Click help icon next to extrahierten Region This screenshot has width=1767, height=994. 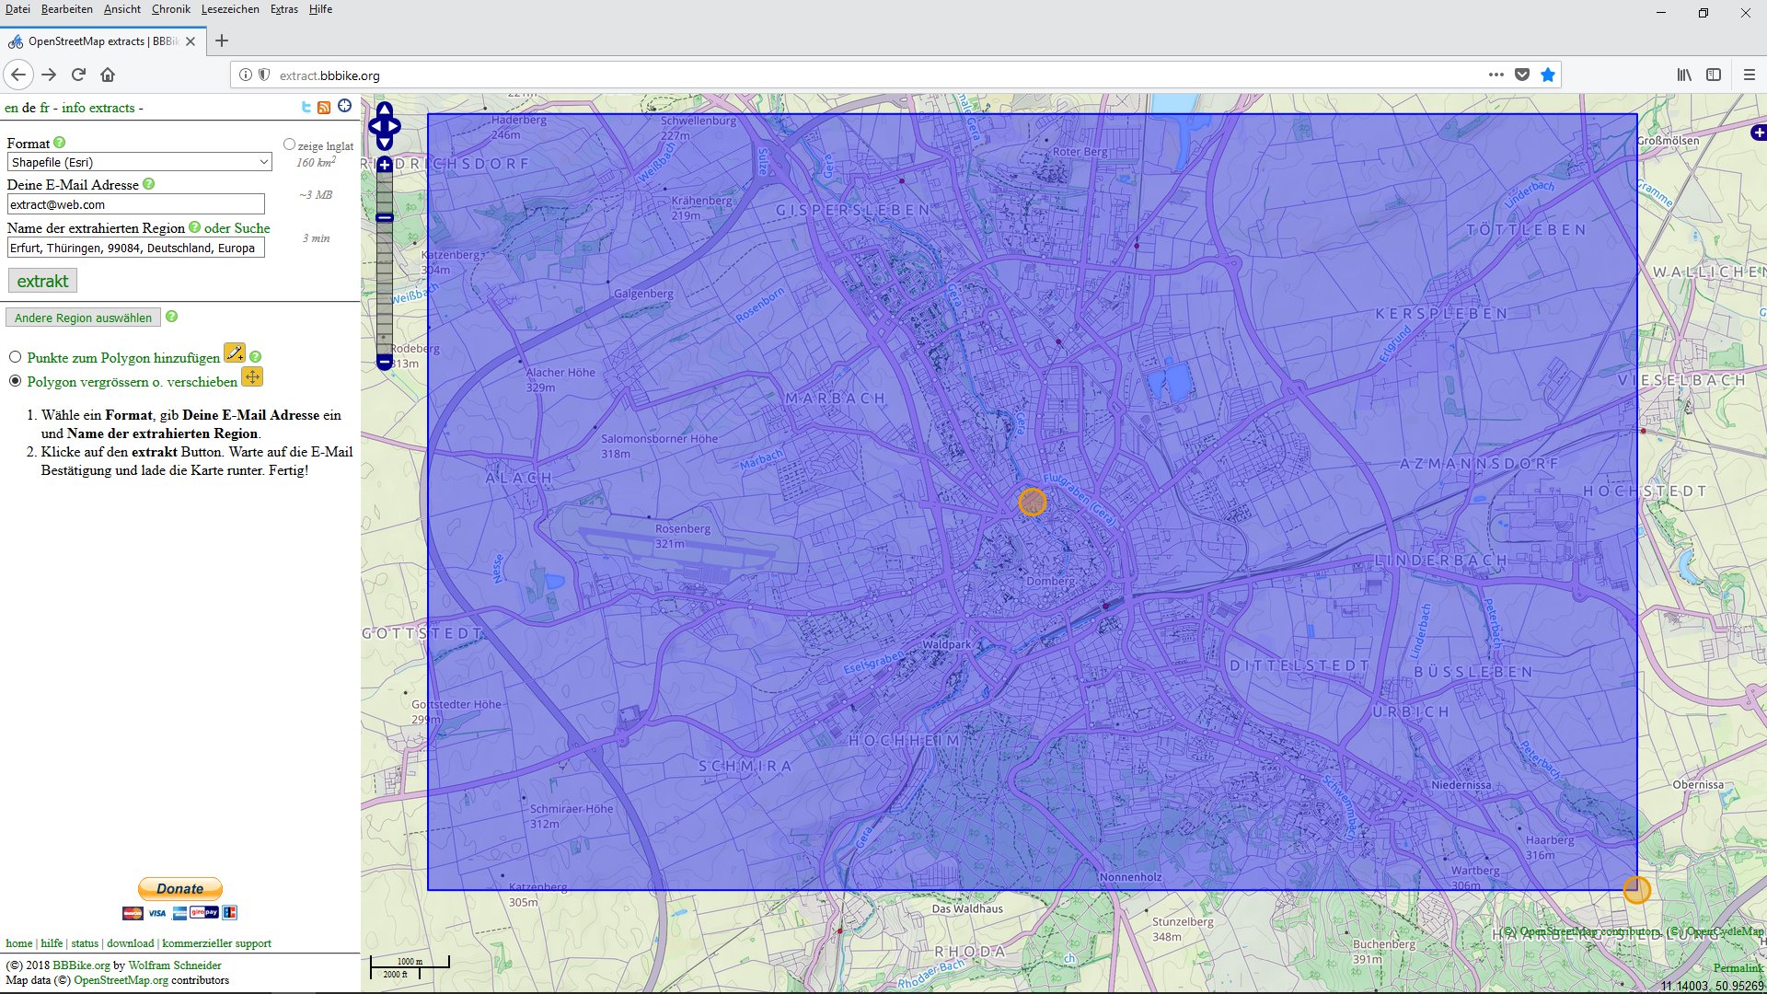(194, 227)
